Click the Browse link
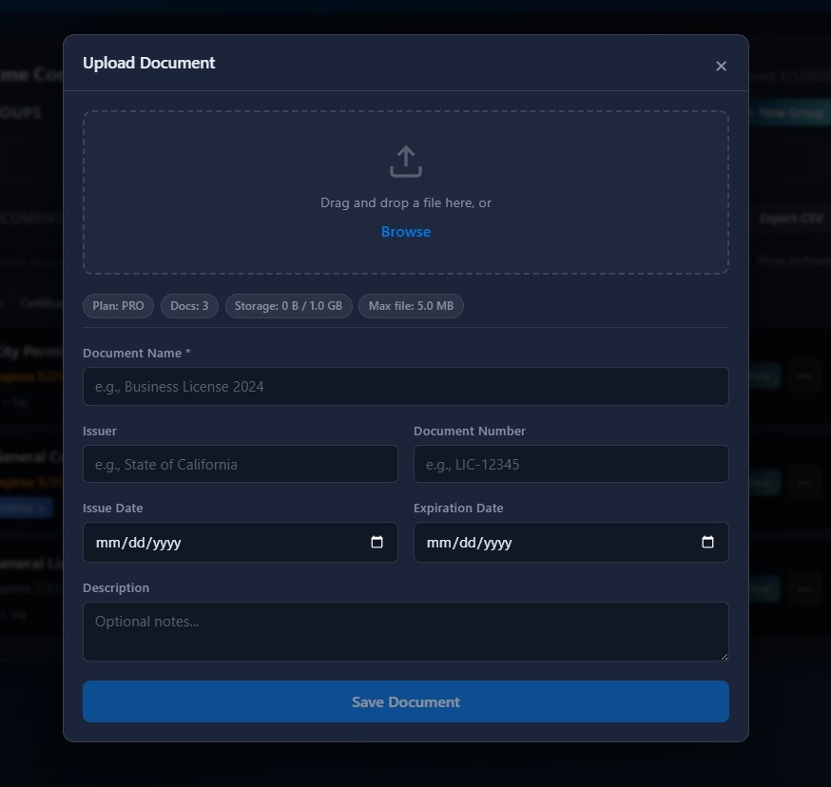Screen dimensions: 831x787 coord(406,232)
